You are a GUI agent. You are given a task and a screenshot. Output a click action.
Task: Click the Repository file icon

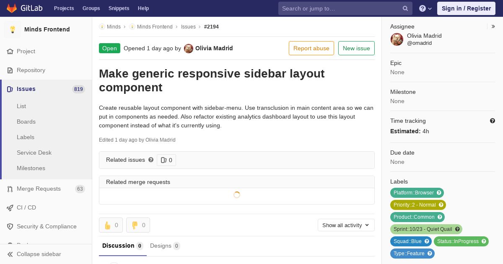[10, 70]
